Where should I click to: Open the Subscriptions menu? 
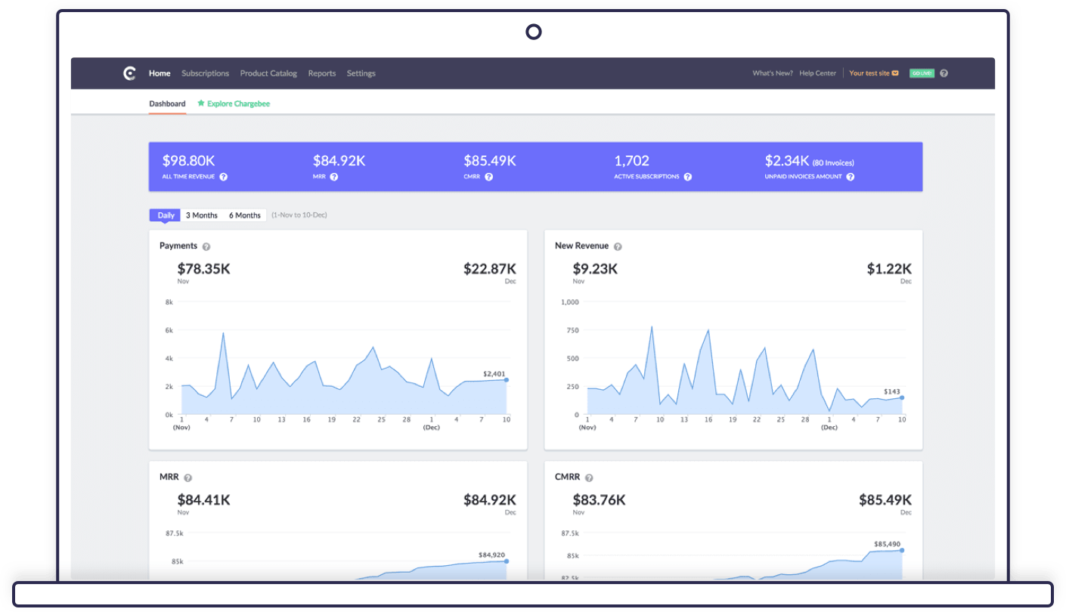pyautogui.click(x=205, y=73)
